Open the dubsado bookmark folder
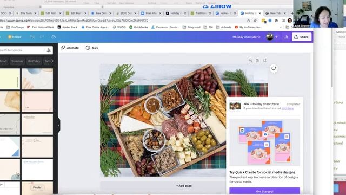 coord(224,27)
